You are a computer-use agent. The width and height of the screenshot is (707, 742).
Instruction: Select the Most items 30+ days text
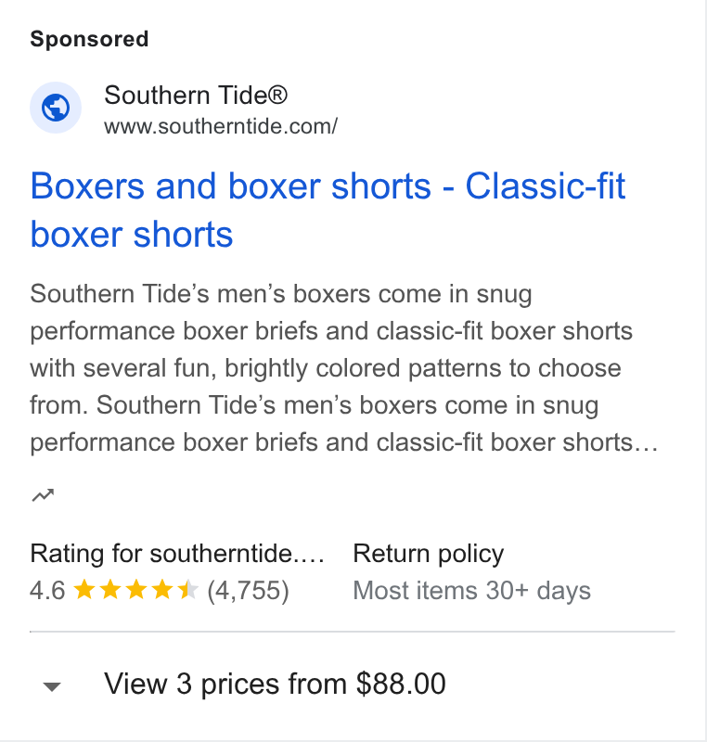coord(472,591)
